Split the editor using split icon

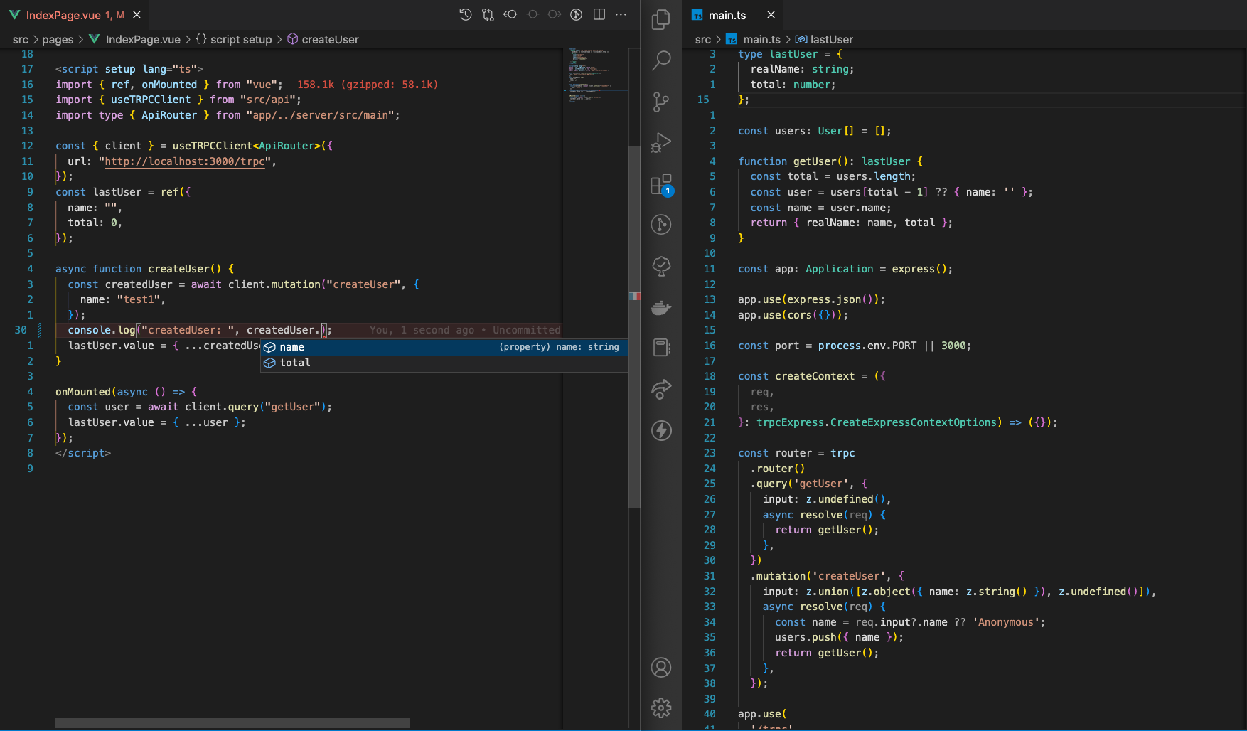point(598,14)
